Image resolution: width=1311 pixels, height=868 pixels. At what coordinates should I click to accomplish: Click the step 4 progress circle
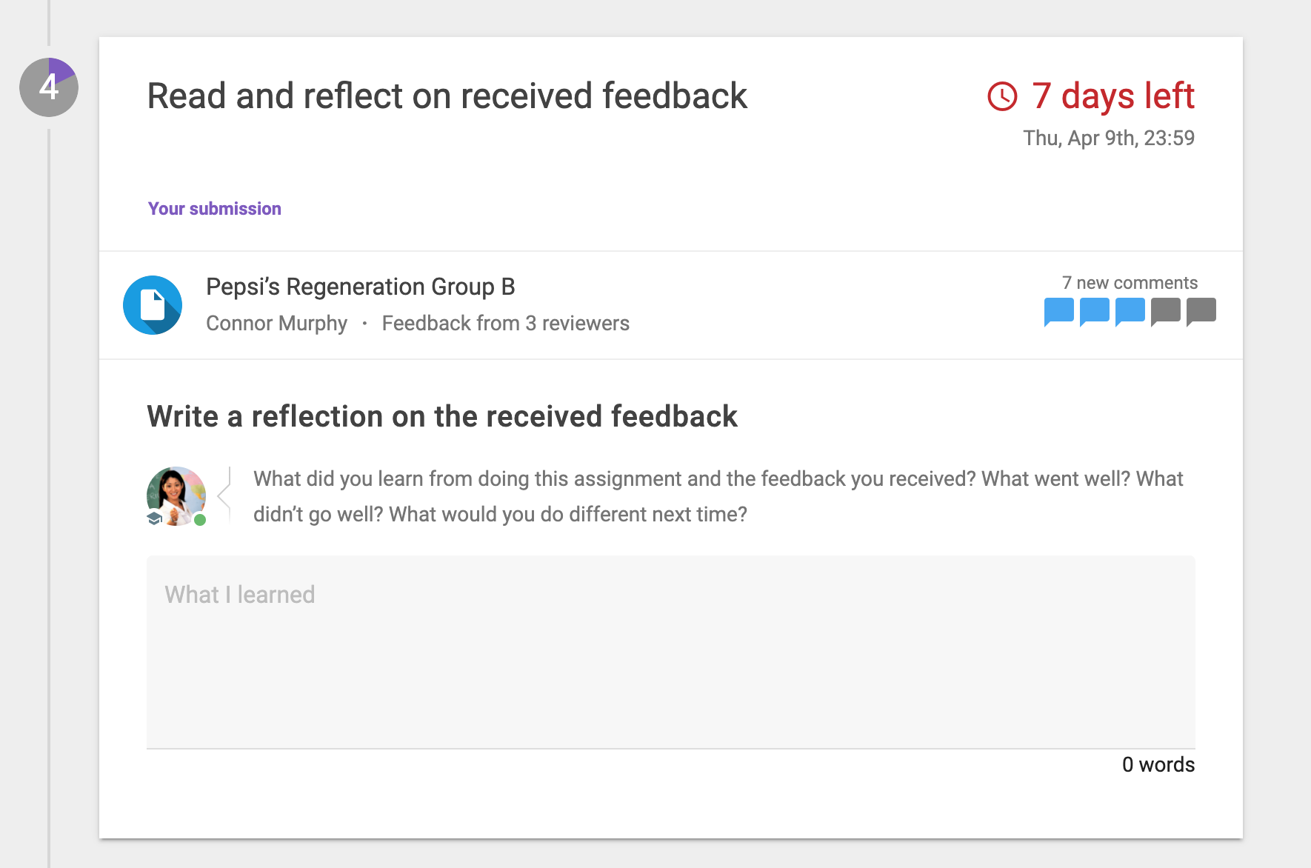click(x=49, y=87)
